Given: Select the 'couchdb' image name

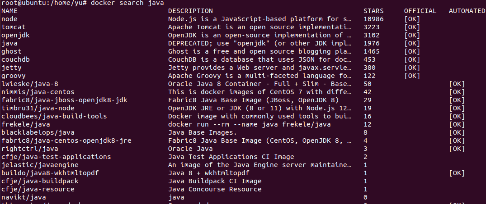Looking at the screenshot, I should click(15, 59).
